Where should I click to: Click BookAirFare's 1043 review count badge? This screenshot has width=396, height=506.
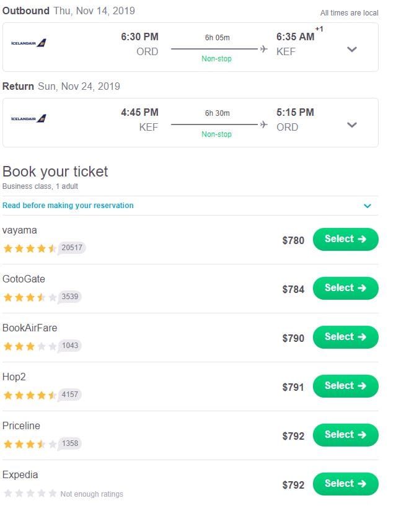70,346
